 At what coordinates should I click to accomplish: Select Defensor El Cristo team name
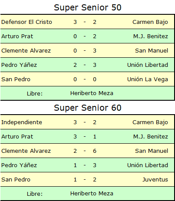[x=26, y=22]
